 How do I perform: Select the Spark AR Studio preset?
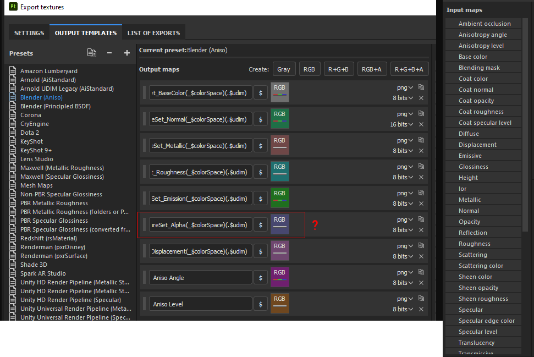[x=43, y=273]
